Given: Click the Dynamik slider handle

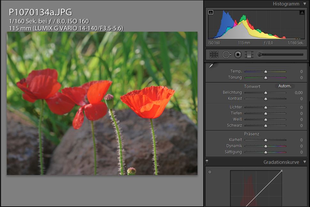Looking at the screenshot, I should click(x=266, y=146).
